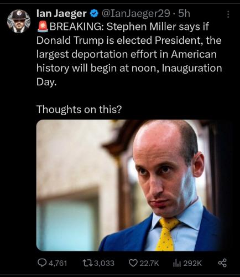Click the BREAKING tweet text body
Viewport: 240px width, 277px height.
pos(129,54)
